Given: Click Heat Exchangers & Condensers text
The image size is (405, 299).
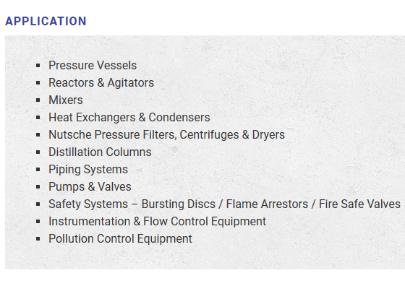Looking at the screenshot, I should 129,118.
